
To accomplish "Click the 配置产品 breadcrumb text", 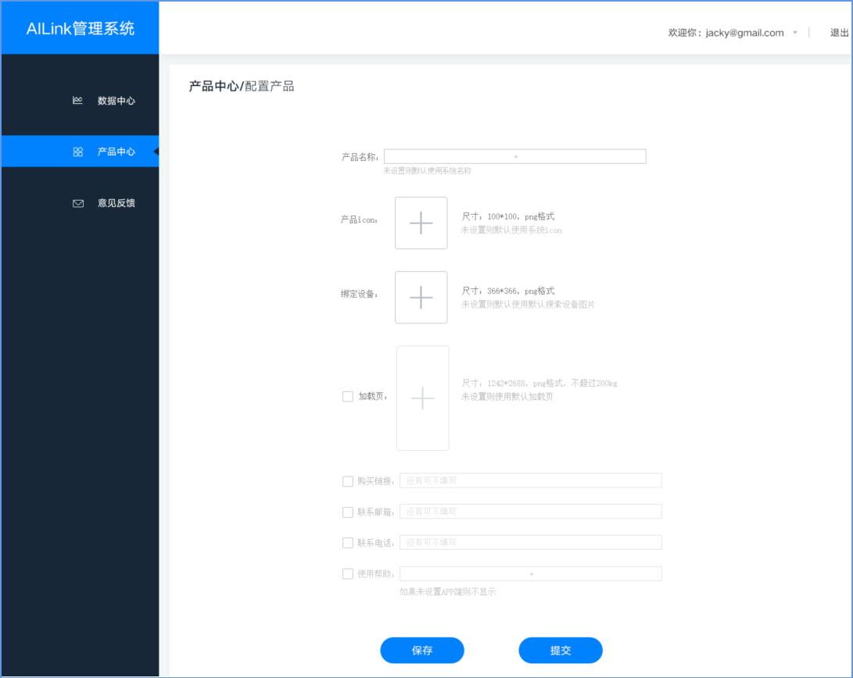I will pos(269,87).
